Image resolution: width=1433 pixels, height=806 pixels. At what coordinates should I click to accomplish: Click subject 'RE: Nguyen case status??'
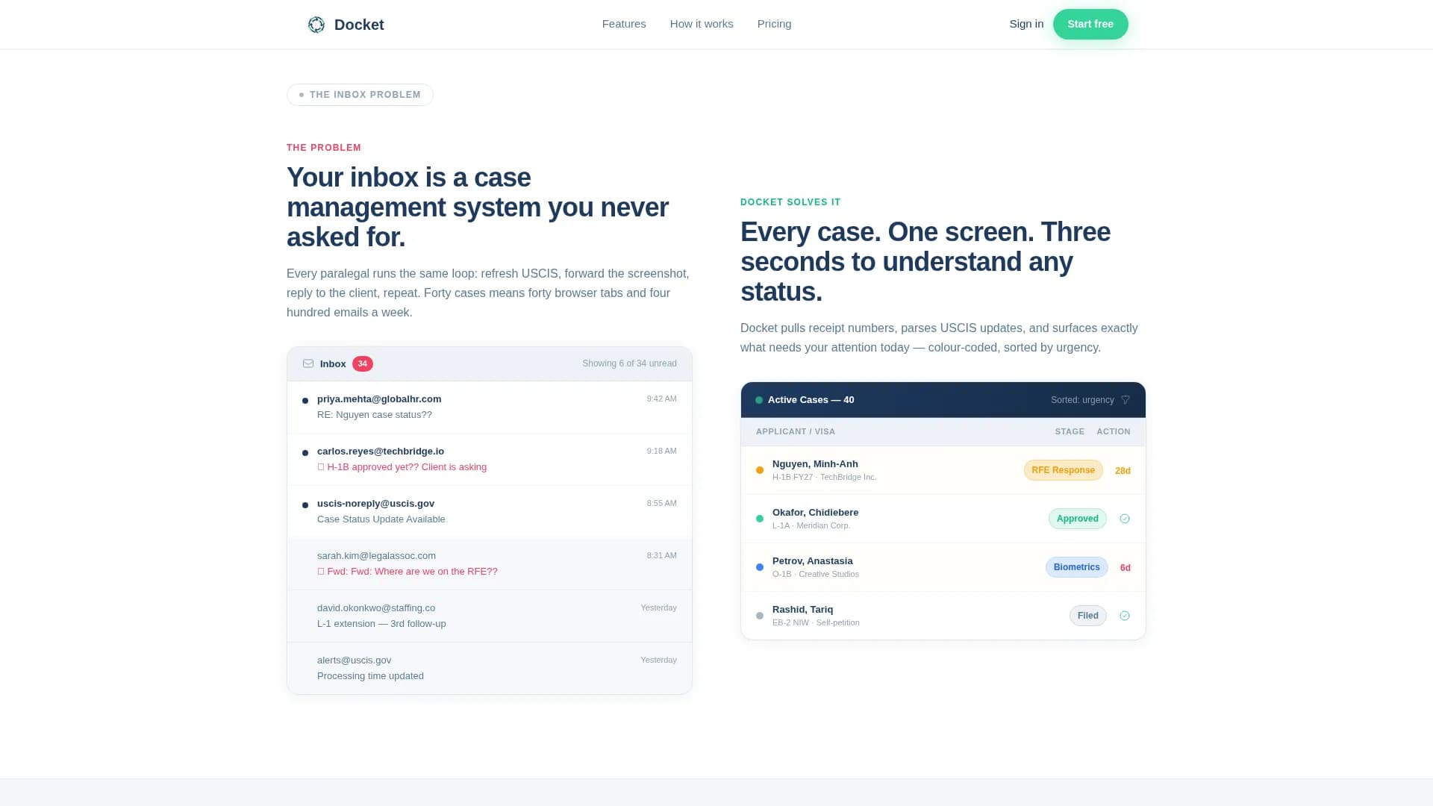coord(375,415)
